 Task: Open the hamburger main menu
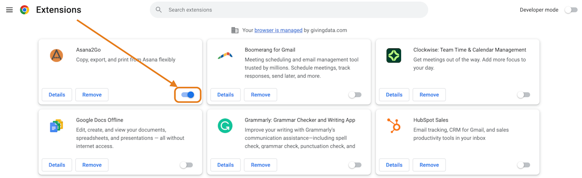(x=9, y=10)
